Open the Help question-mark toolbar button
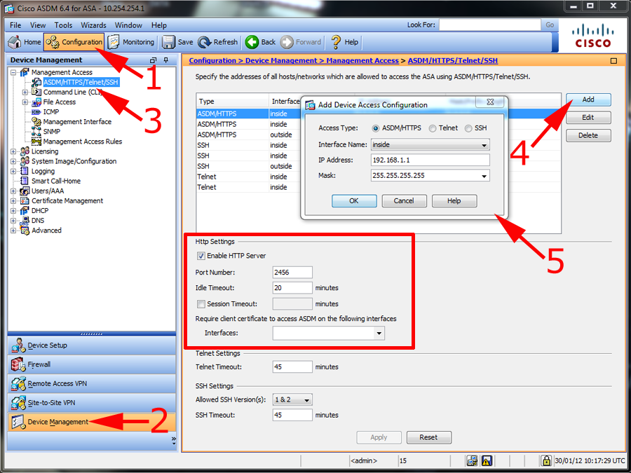 (x=344, y=42)
